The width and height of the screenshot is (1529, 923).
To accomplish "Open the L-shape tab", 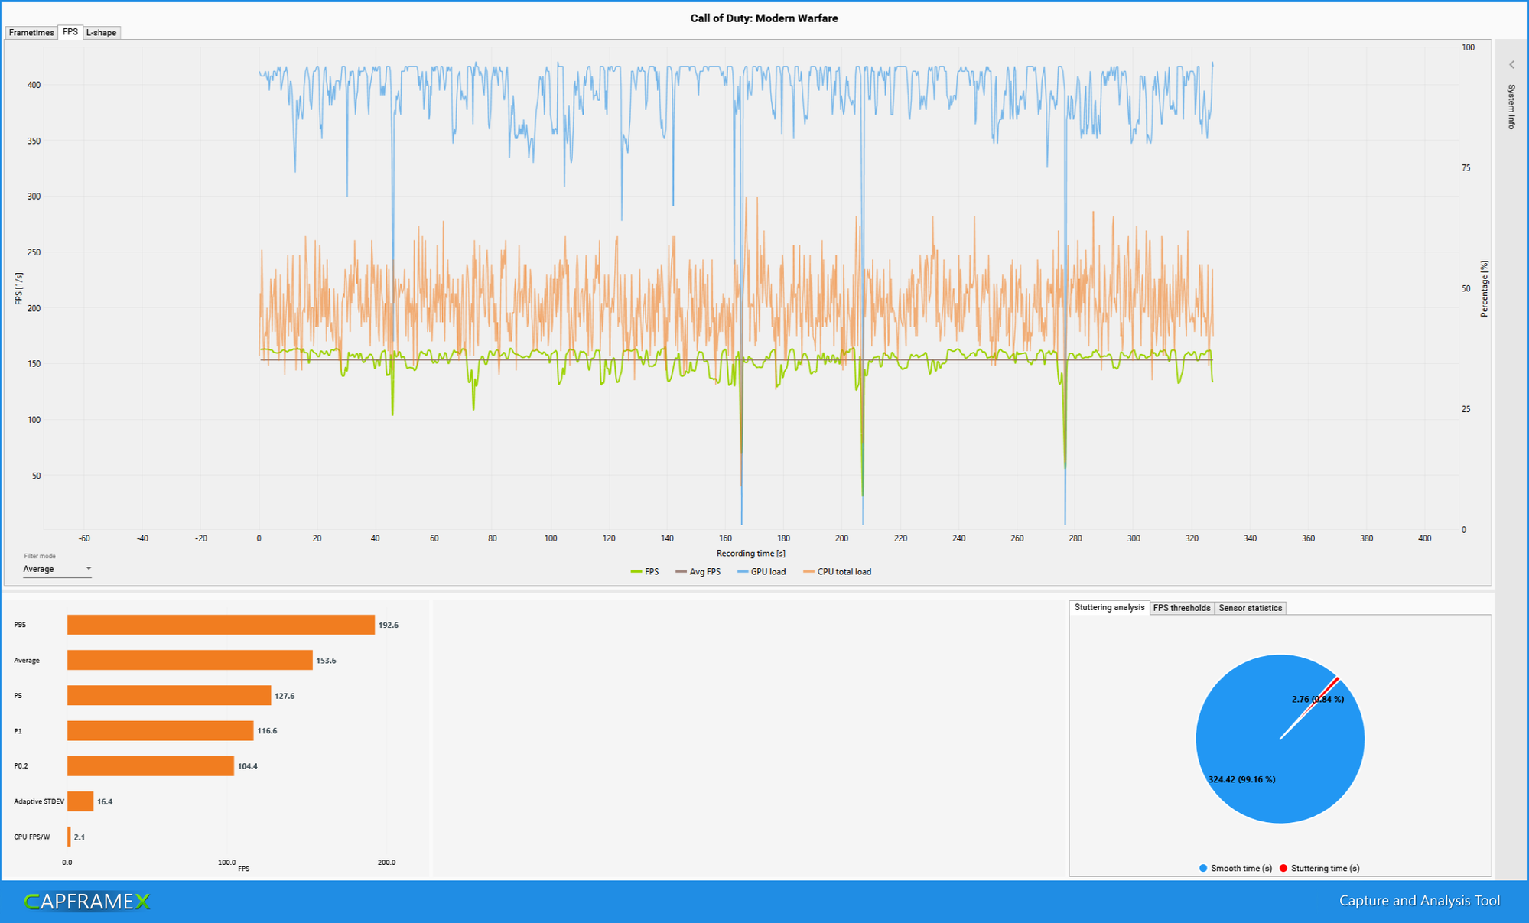I will (x=101, y=32).
